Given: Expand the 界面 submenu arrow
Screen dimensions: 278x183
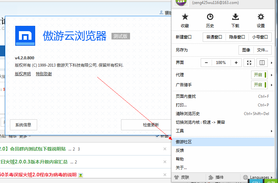Looking at the screenshot, I should pos(272,63).
